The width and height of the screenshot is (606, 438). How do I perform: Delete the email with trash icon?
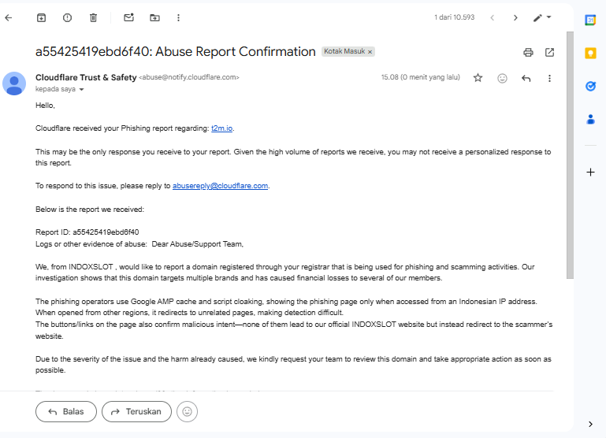pos(93,17)
